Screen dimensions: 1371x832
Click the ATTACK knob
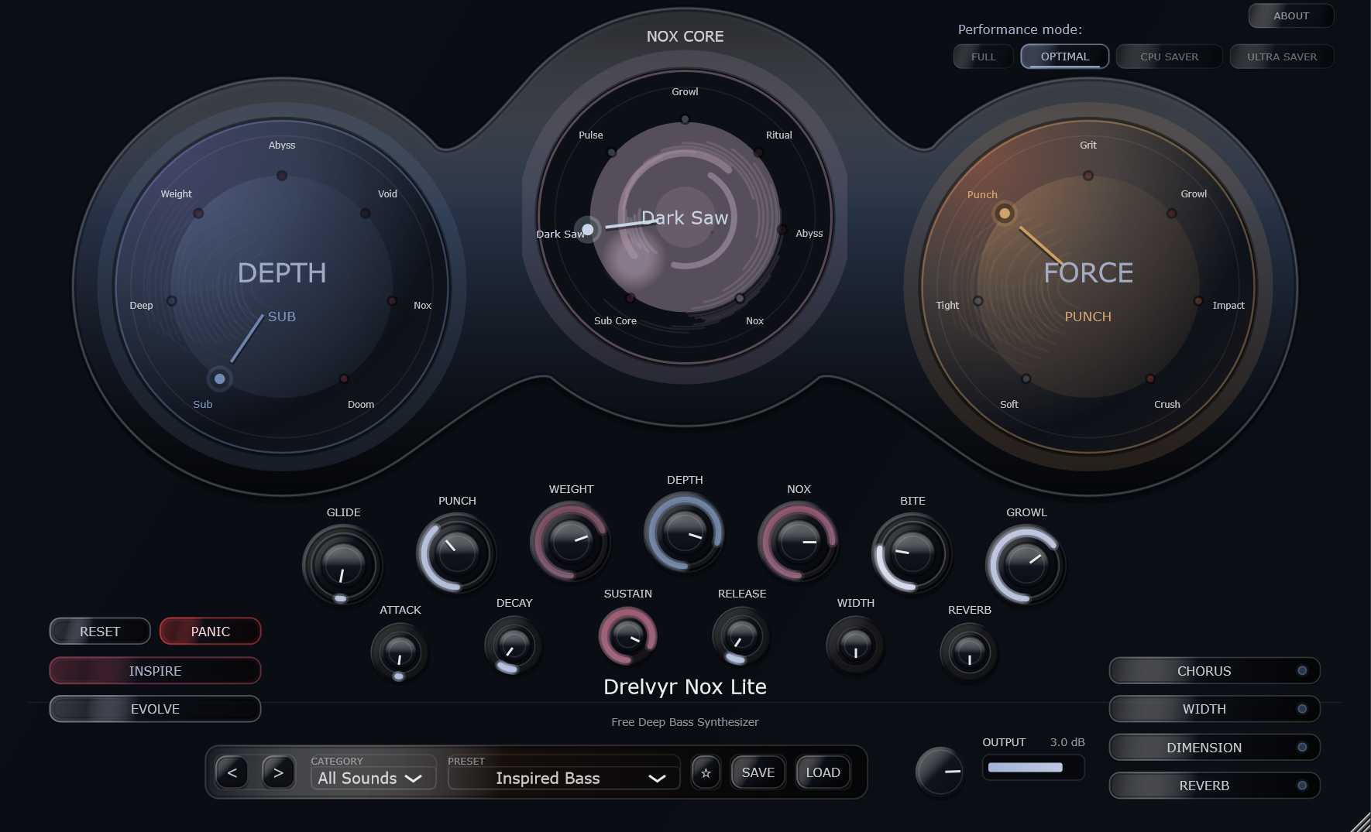(400, 652)
